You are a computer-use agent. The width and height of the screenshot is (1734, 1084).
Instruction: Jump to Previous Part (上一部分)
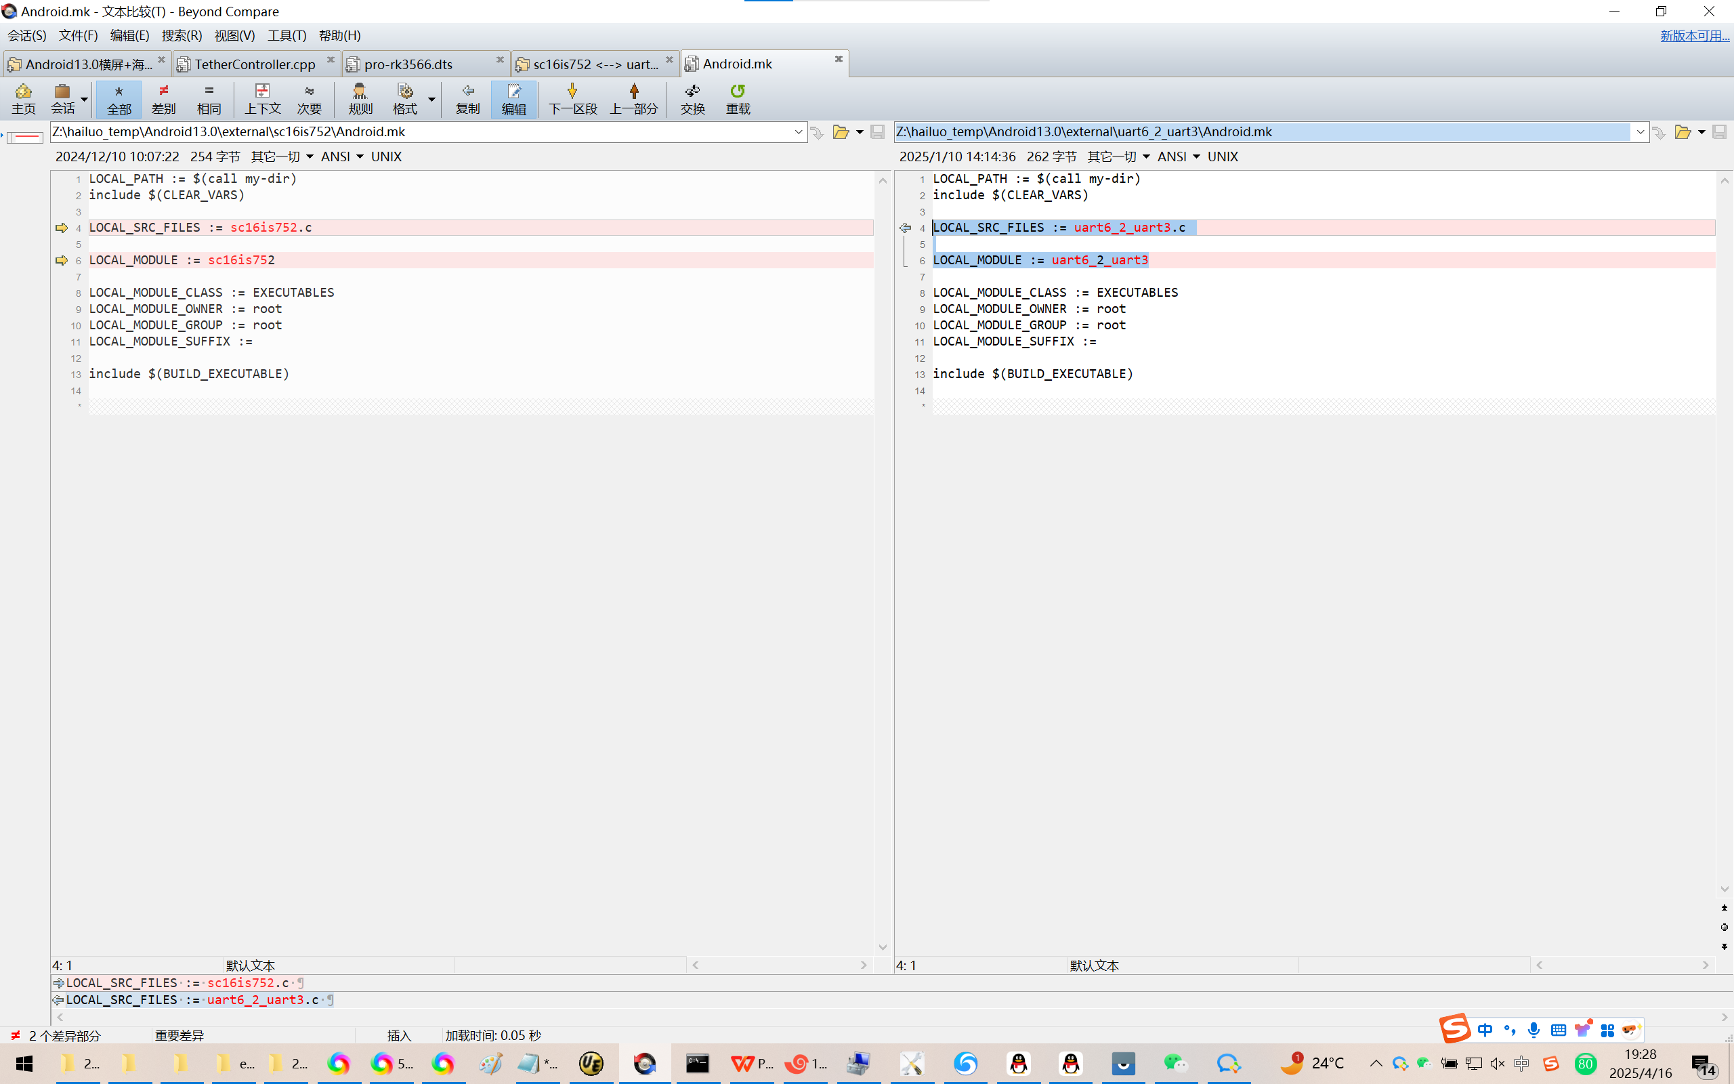tap(633, 98)
